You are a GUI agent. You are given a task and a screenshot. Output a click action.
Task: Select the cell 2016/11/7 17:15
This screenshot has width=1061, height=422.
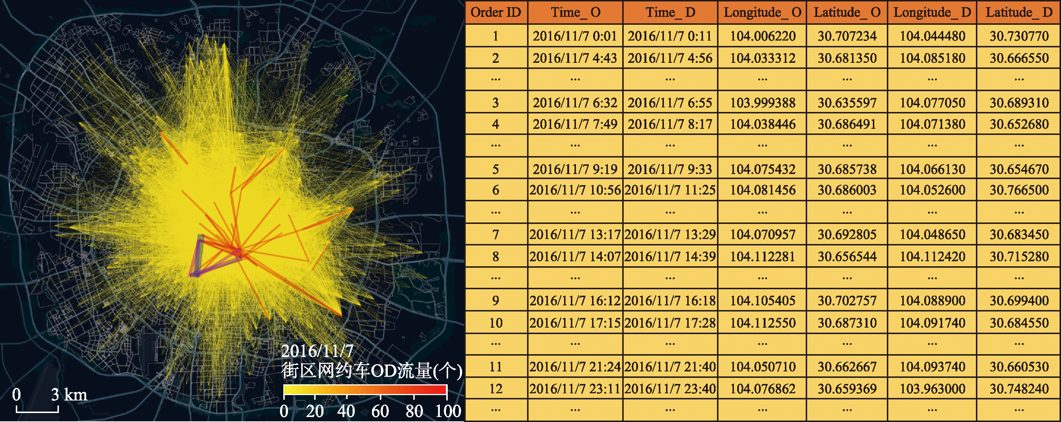pyautogui.click(x=576, y=323)
